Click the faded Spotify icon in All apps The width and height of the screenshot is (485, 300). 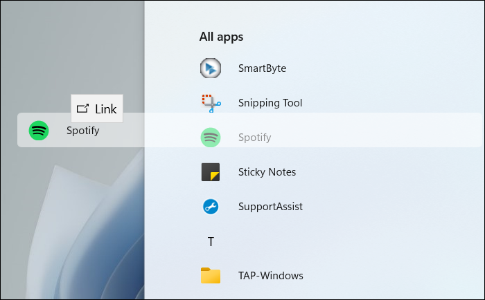[211, 138]
